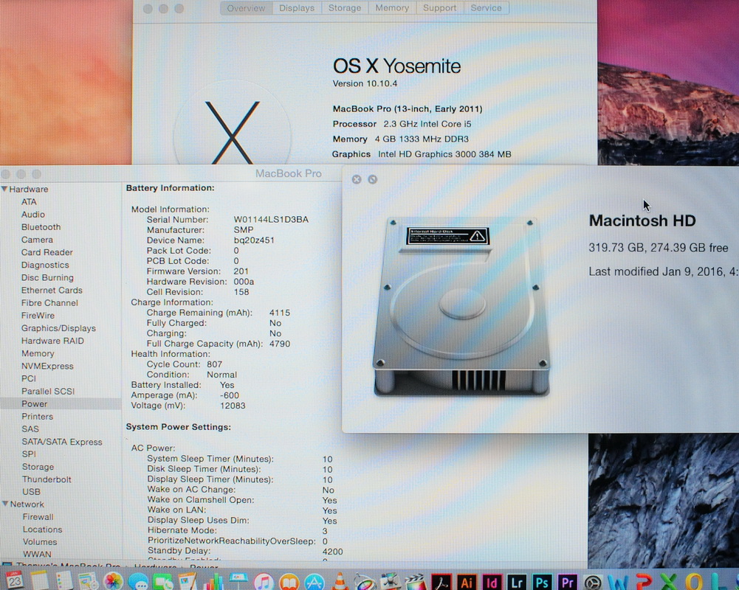The image size is (739, 590).
Task: Open Adobe Premiere Pro (Pr) in dock
Action: (568, 582)
